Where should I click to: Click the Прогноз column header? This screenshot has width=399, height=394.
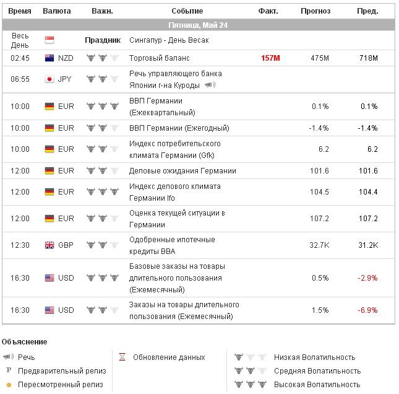click(315, 11)
